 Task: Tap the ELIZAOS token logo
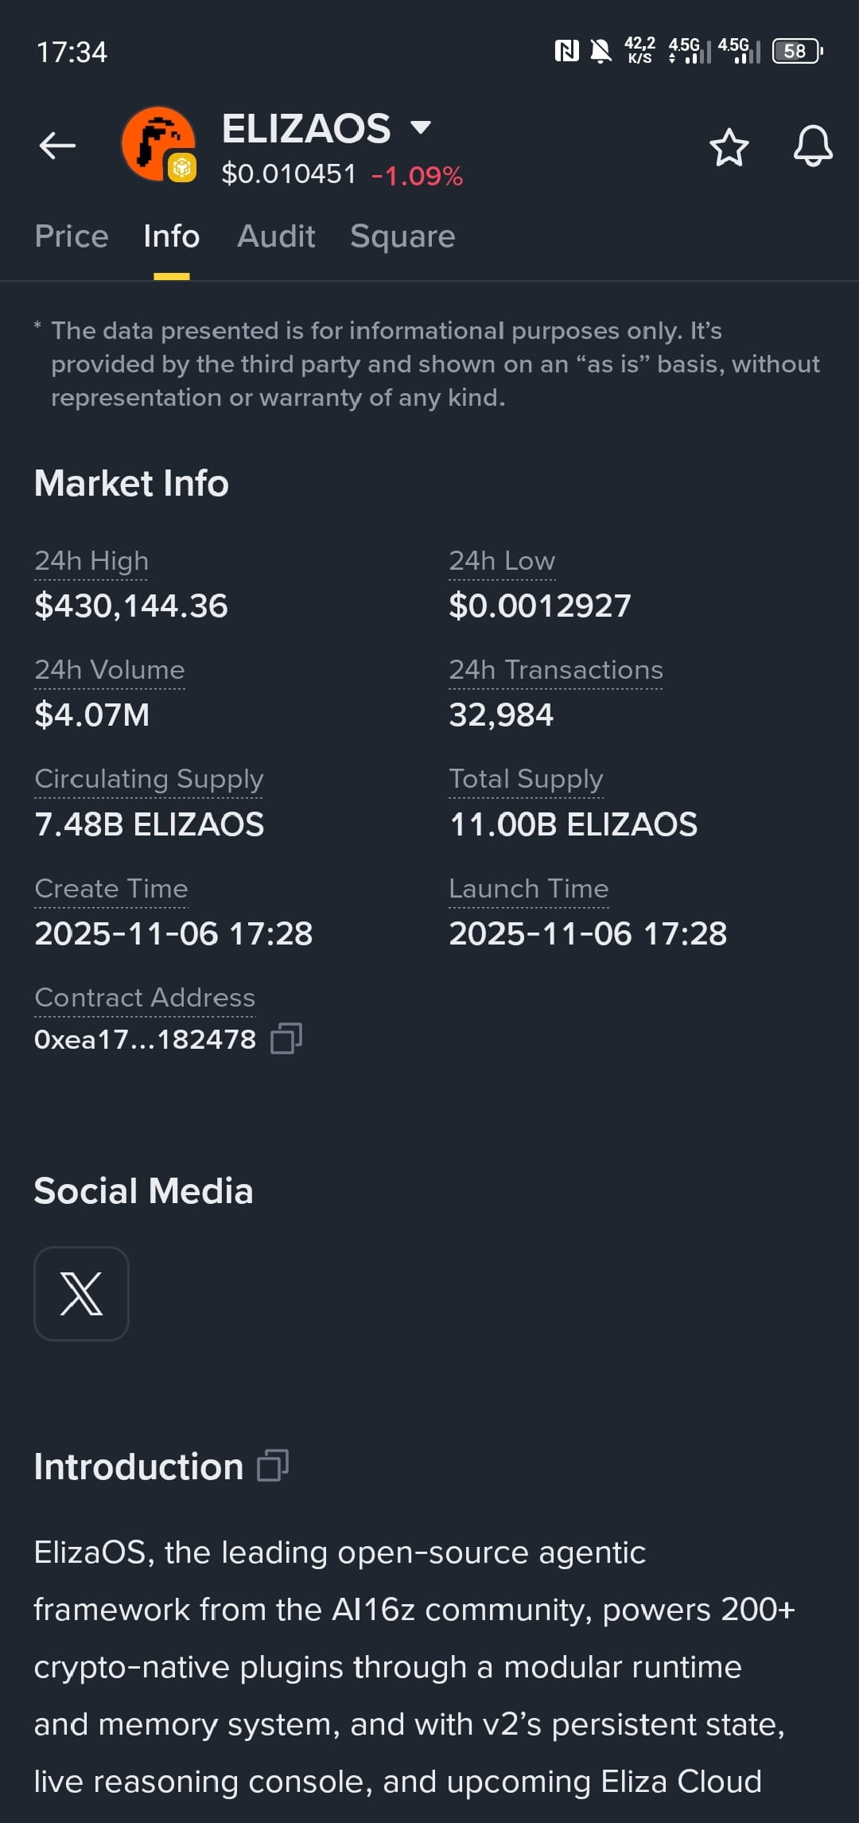pos(159,144)
